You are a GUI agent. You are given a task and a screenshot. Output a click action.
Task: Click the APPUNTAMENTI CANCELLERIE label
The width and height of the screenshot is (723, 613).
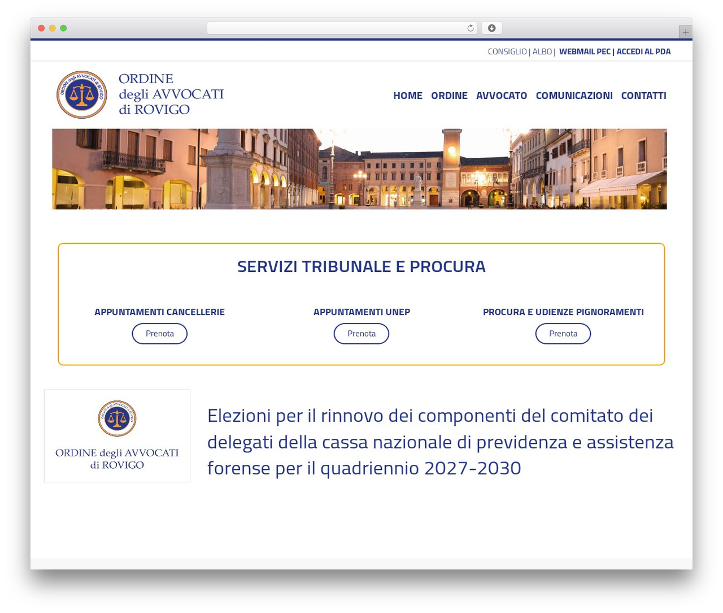(x=160, y=312)
